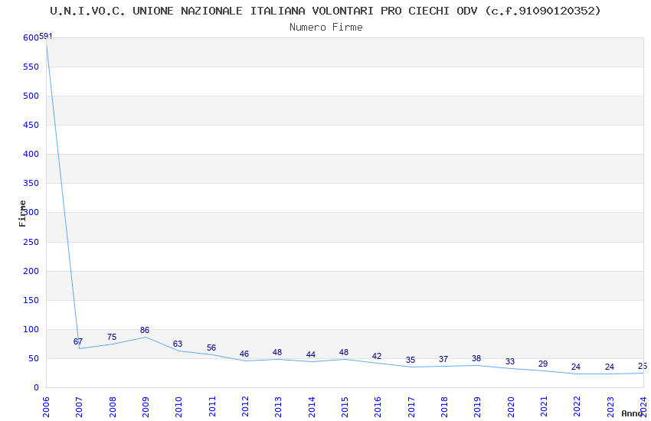Click the 2012 x-axis year label
This screenshot has height=421, width=651.
[x=245, y=406]
